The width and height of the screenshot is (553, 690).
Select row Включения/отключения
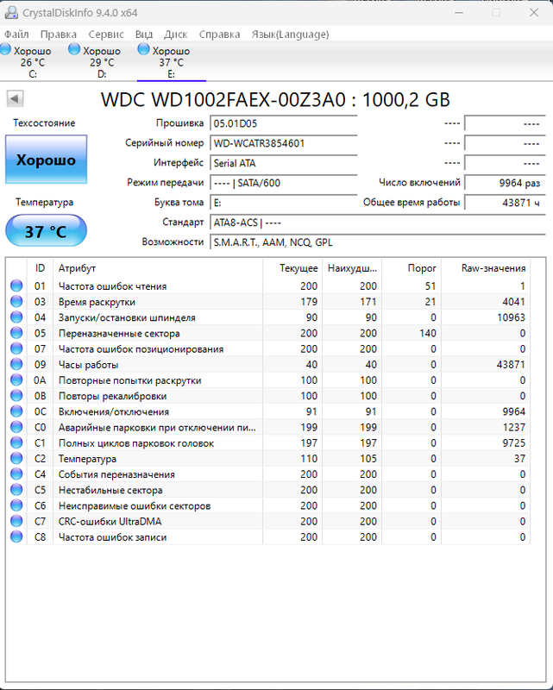click(268, 411)
